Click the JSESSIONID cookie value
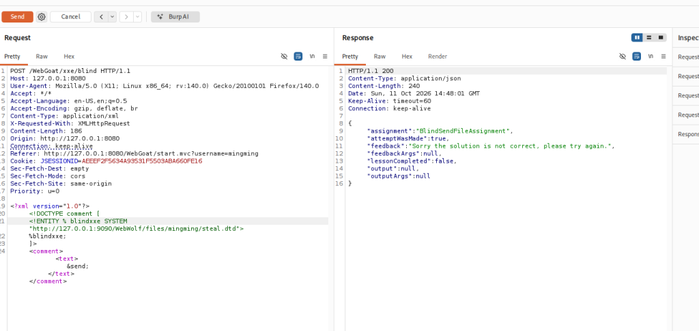The width and height of the screenshot is (699, 331). pyautogui.click(x=142, y=161)
